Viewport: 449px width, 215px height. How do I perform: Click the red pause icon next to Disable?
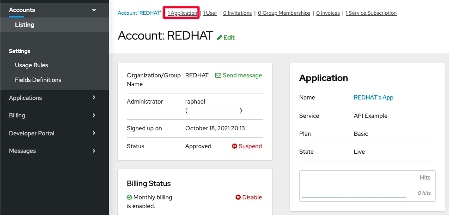click(238, 198)
